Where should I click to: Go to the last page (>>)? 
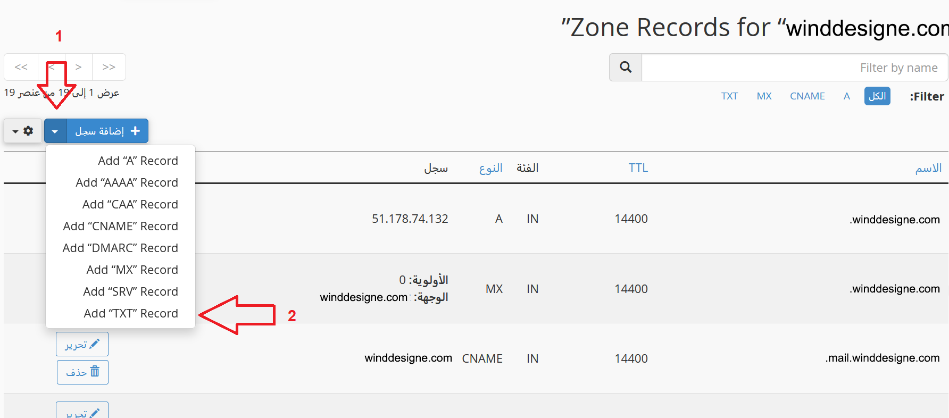(109, 67)
